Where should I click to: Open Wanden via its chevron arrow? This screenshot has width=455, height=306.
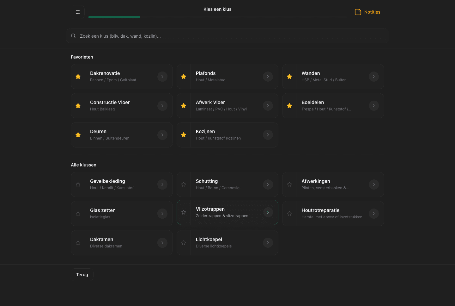[x=373, y=77]
